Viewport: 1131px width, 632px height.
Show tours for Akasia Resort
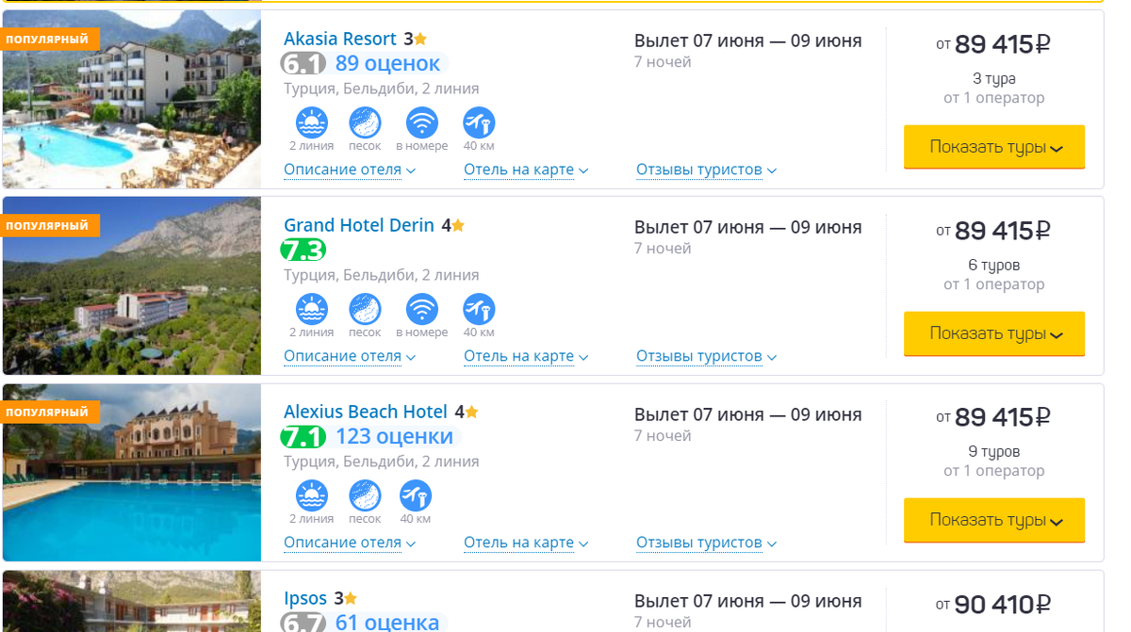(994, 147)
